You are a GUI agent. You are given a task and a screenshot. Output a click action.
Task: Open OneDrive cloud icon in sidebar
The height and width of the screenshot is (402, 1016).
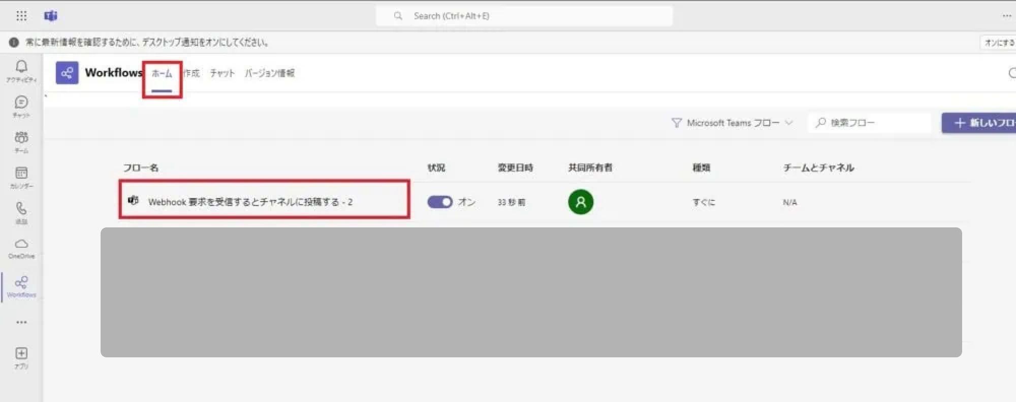pos(21,248)
